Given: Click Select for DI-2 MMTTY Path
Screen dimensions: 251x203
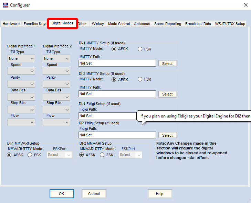Looking at the screenshot, I should [x=167, y=94].
